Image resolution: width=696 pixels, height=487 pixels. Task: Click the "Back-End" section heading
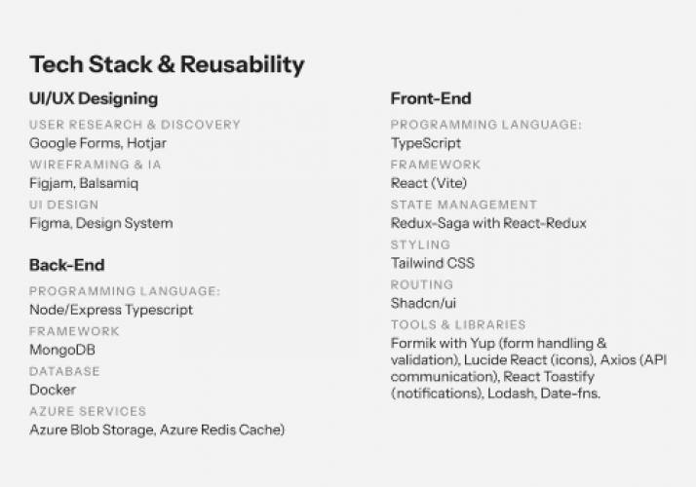(66, 265)
